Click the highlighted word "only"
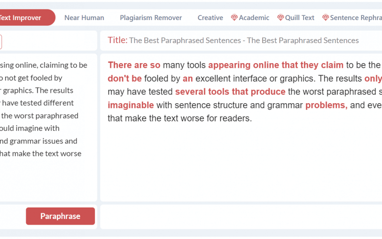 (373, 78)
